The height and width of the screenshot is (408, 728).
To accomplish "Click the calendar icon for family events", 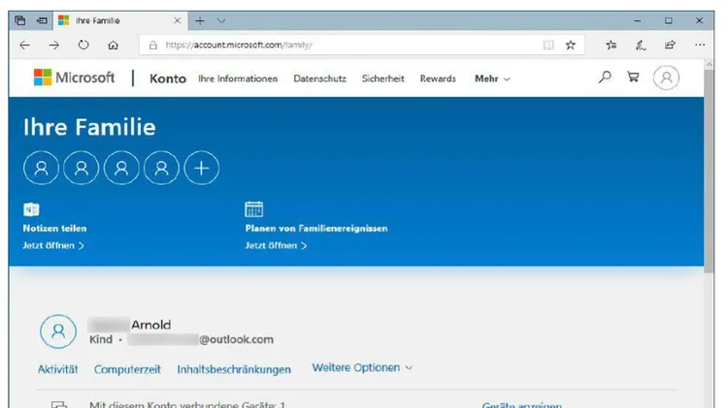I will [x=254, y=209].
